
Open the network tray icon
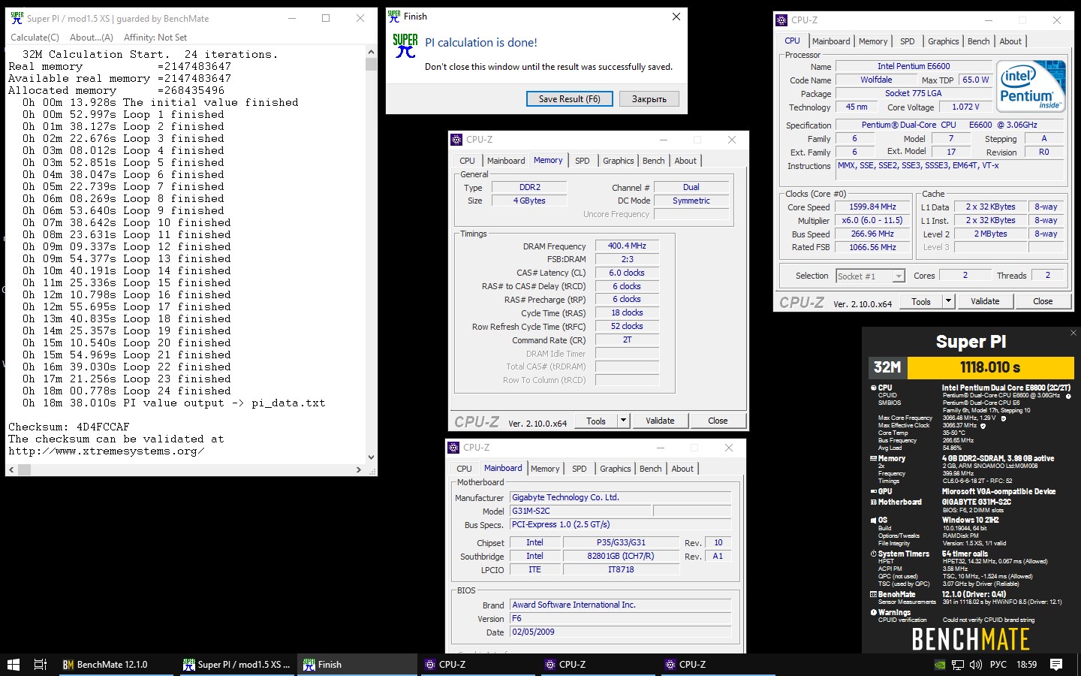coord(958,665)
